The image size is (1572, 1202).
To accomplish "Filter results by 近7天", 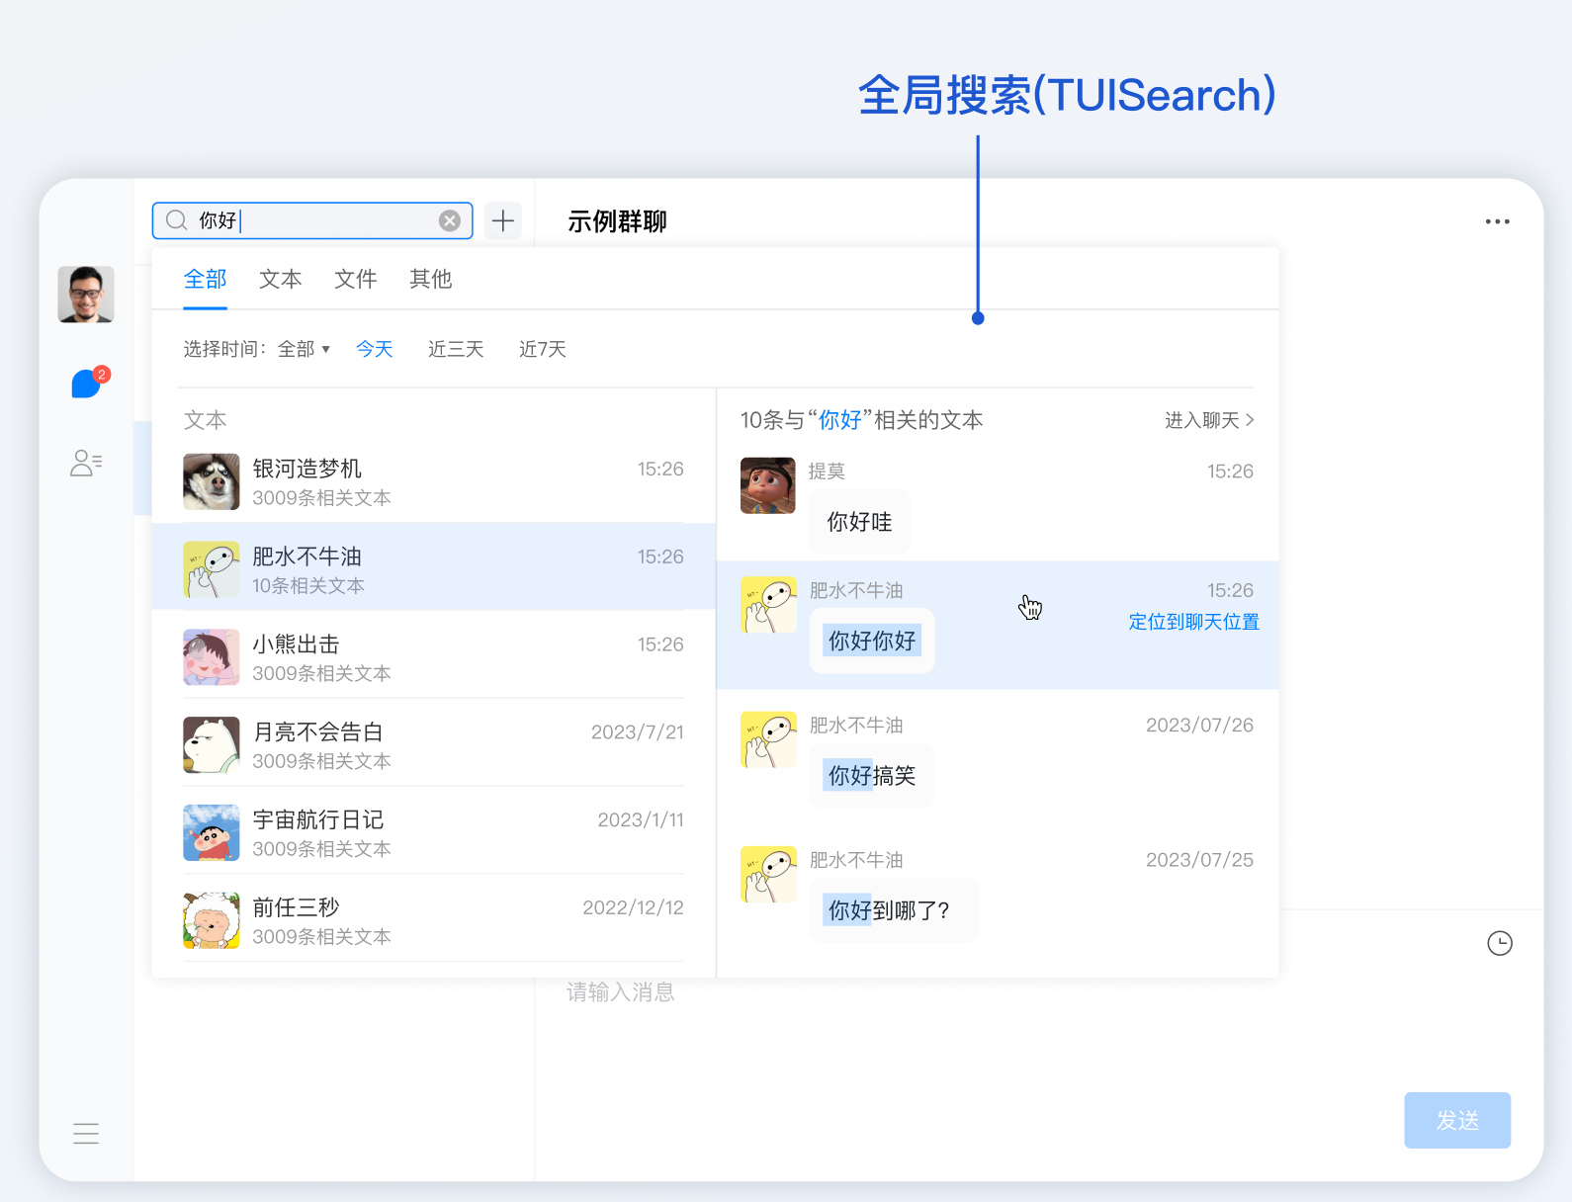I will (x=543, y=349).
